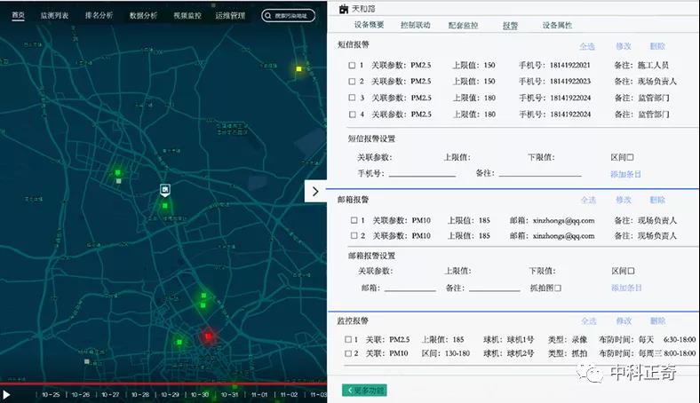Click the yellow monitoring point on map

(x=299, y=68)
